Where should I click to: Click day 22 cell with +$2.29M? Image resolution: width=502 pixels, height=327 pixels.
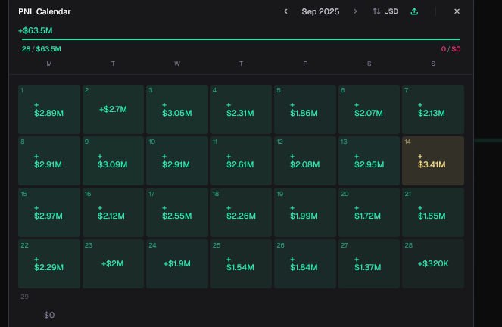pos(49,264)
